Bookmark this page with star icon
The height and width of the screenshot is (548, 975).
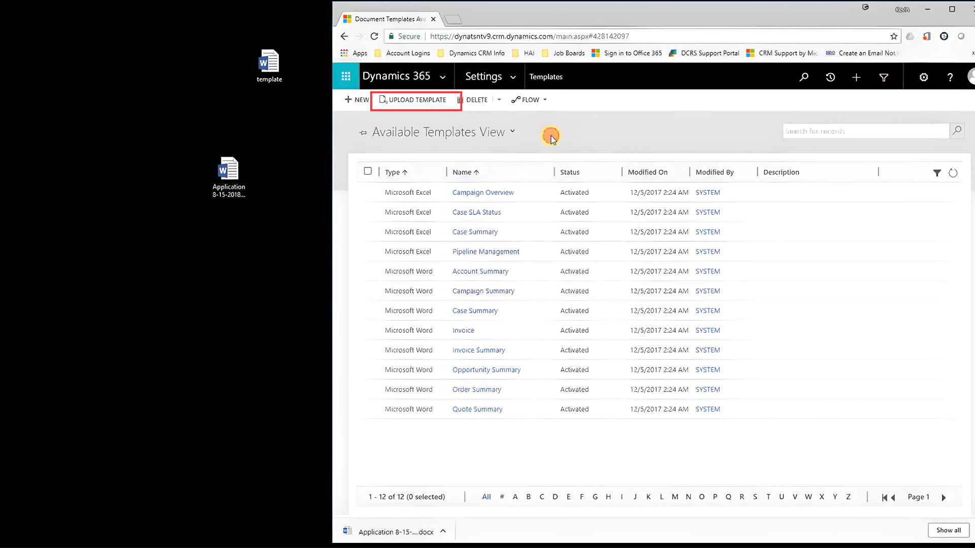[894, 36]
